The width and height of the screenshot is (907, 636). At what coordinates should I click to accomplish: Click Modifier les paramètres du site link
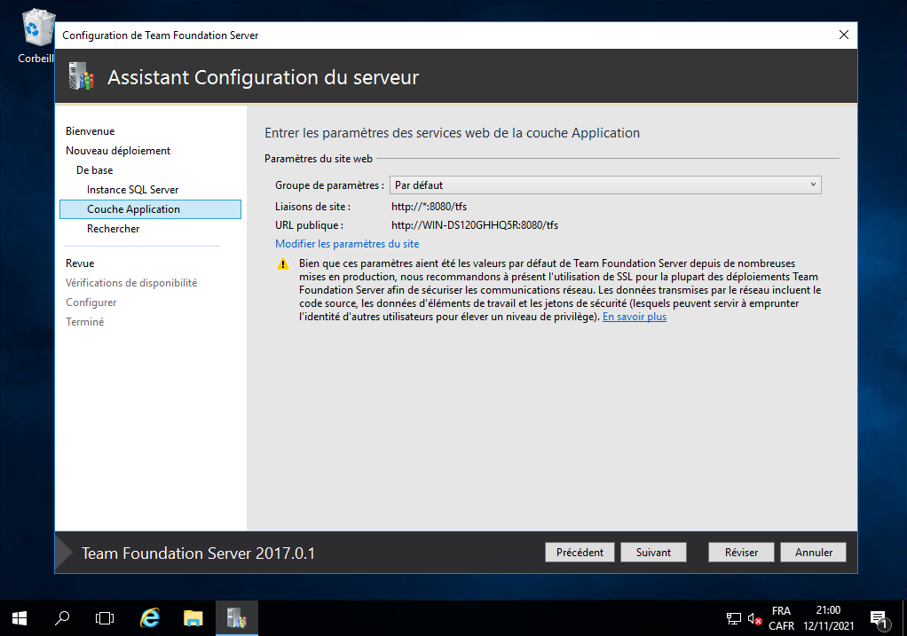[347, 244]
